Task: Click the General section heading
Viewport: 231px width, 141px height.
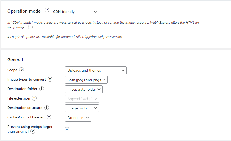Action: pyautogui.click(x=15, y=60)
